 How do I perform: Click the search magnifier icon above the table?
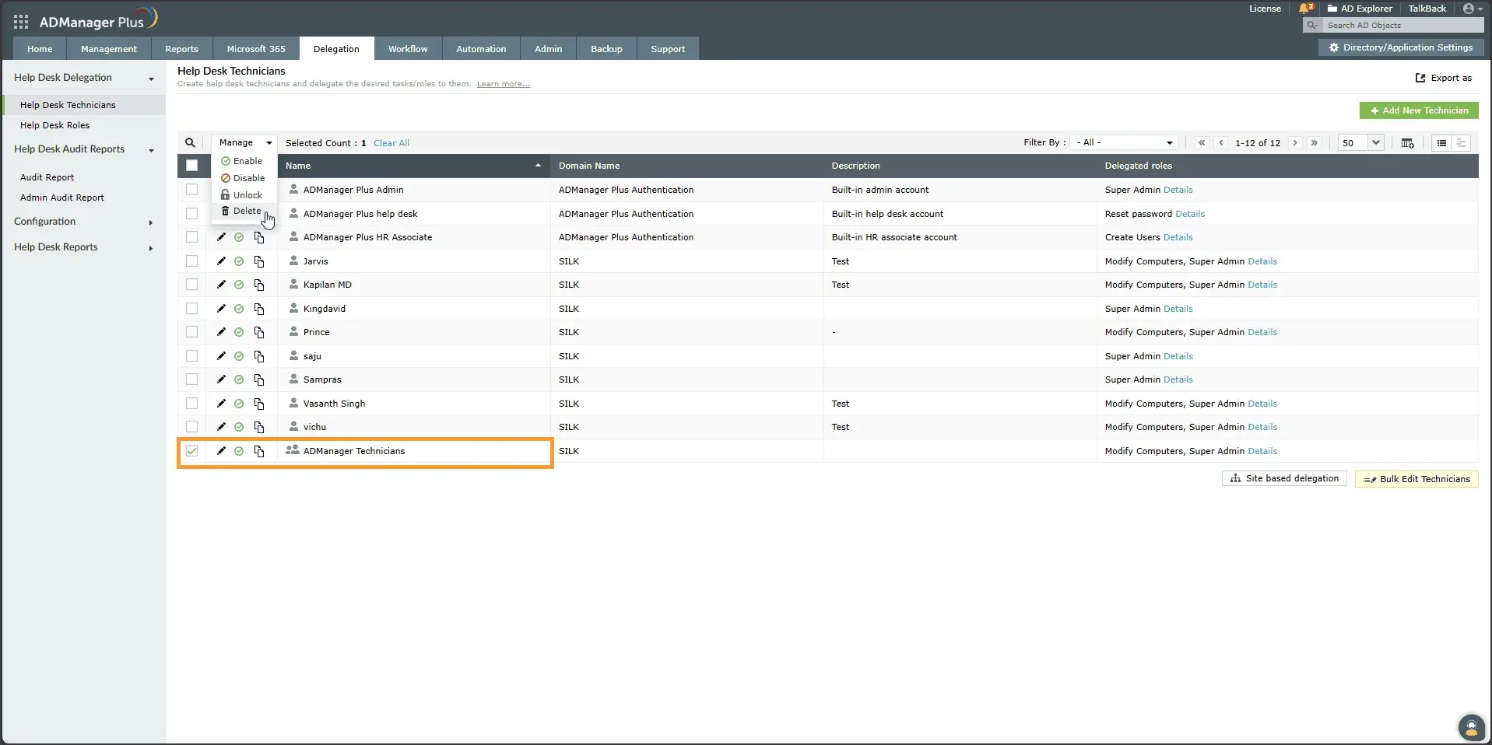tap(190, 142)
